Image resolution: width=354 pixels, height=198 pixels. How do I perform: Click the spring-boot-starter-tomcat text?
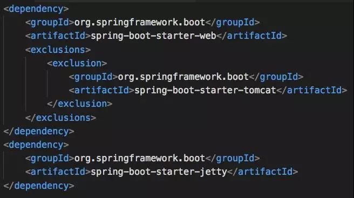(205, 91)
